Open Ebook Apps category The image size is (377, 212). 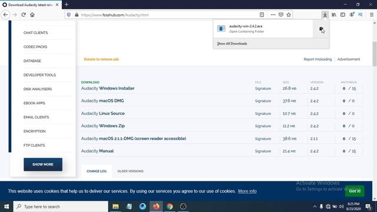coord(34,103)
